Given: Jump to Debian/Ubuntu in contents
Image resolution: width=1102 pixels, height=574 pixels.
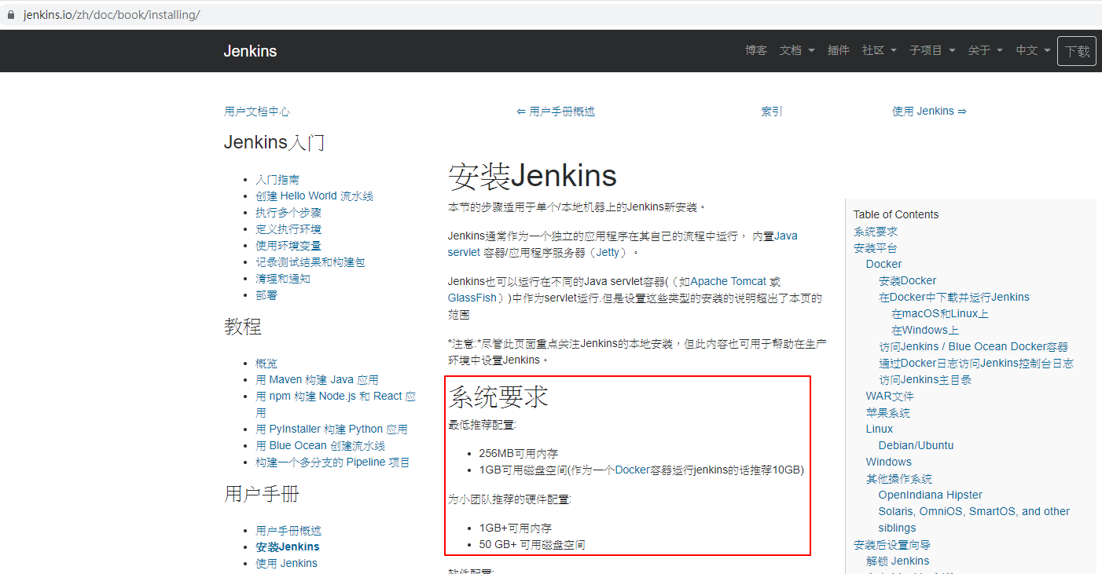Looking at the screenshot, I should (916, 446).
